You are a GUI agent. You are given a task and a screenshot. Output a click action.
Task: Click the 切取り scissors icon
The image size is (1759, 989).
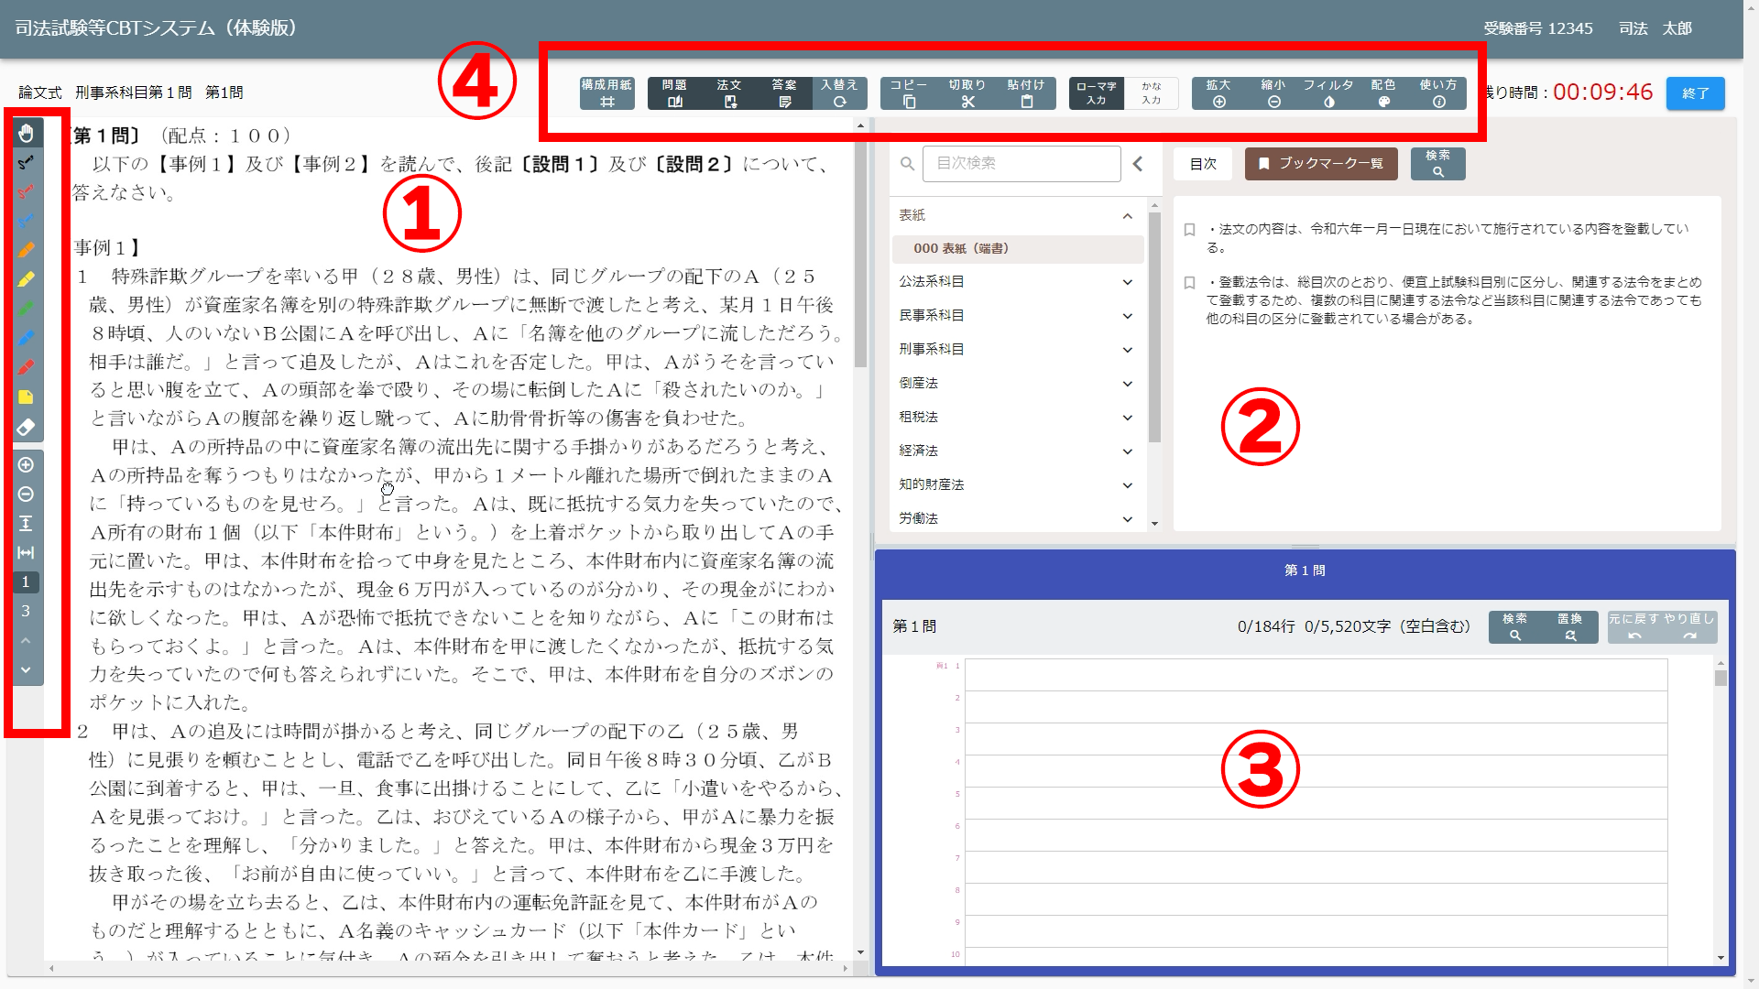[x=967, y=93]
